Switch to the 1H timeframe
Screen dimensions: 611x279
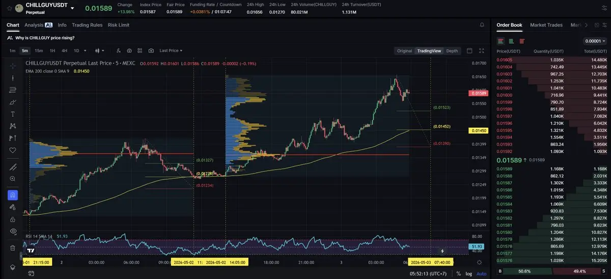point(52,51)
